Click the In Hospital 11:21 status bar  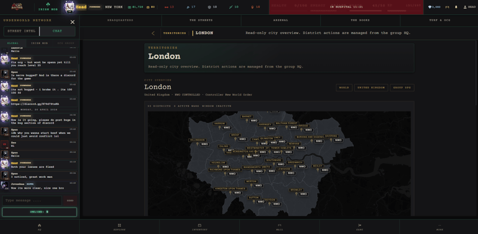click(346, 7)
